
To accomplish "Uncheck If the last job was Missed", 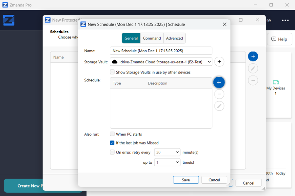I will [x=112, y=143].
